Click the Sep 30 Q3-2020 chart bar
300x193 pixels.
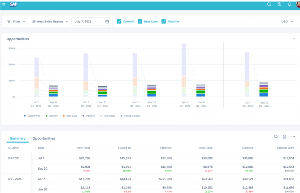[x=53, y=91]
